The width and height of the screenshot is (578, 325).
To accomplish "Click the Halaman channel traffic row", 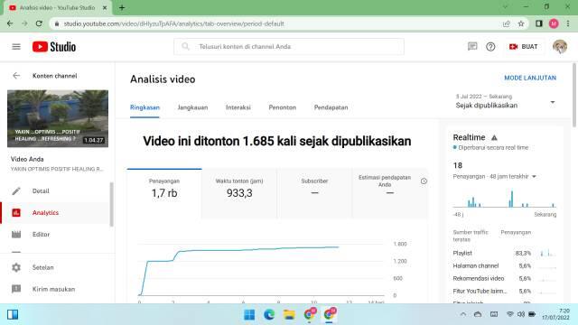I will click(504, 265).
